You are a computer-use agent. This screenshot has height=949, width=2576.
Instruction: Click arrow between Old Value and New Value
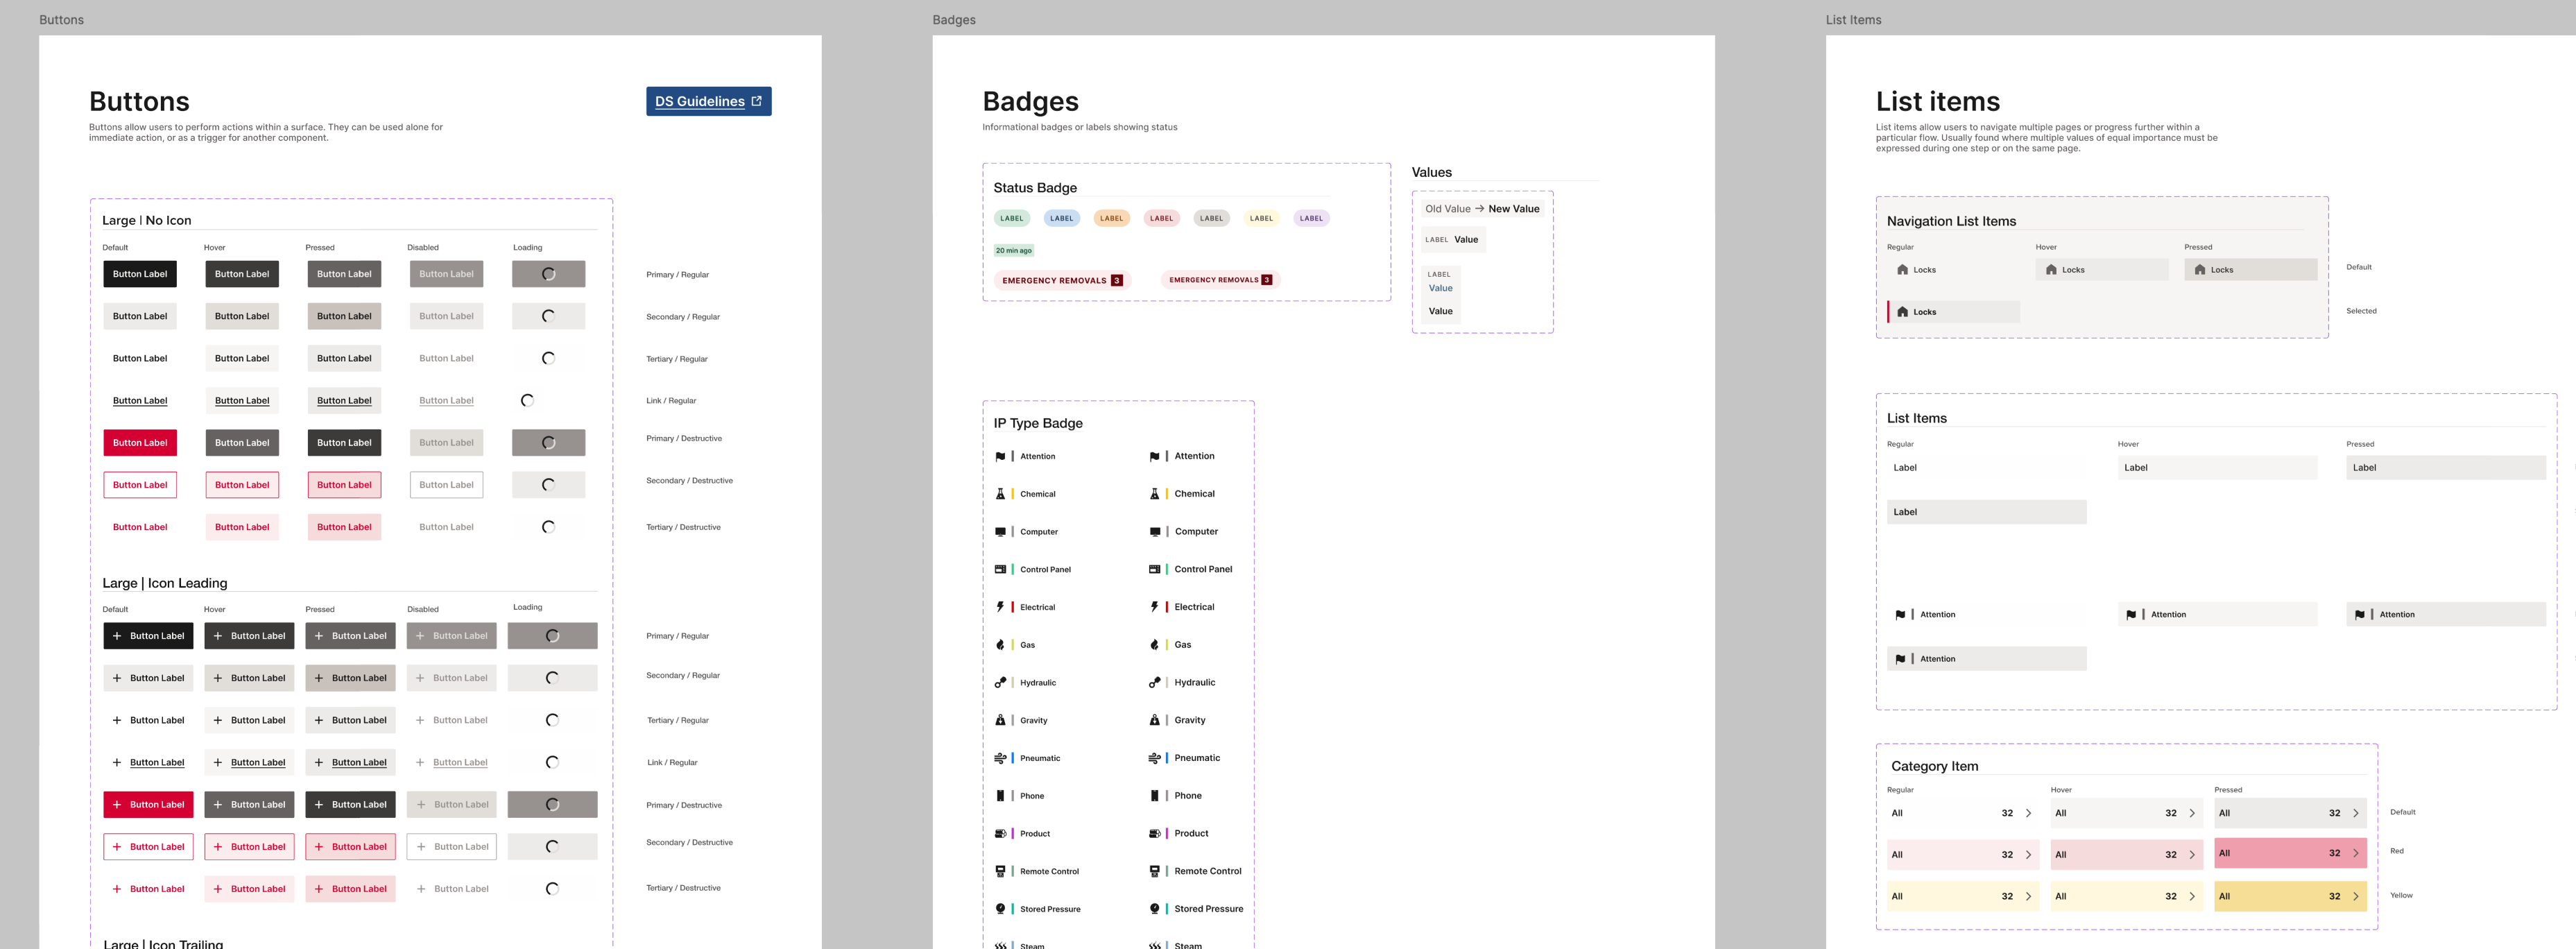1479,209
